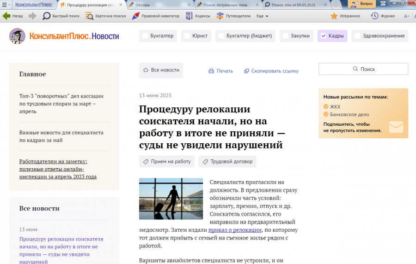
Task: Open the search card (Карточка поиска)
Action: tap(106, 16)
